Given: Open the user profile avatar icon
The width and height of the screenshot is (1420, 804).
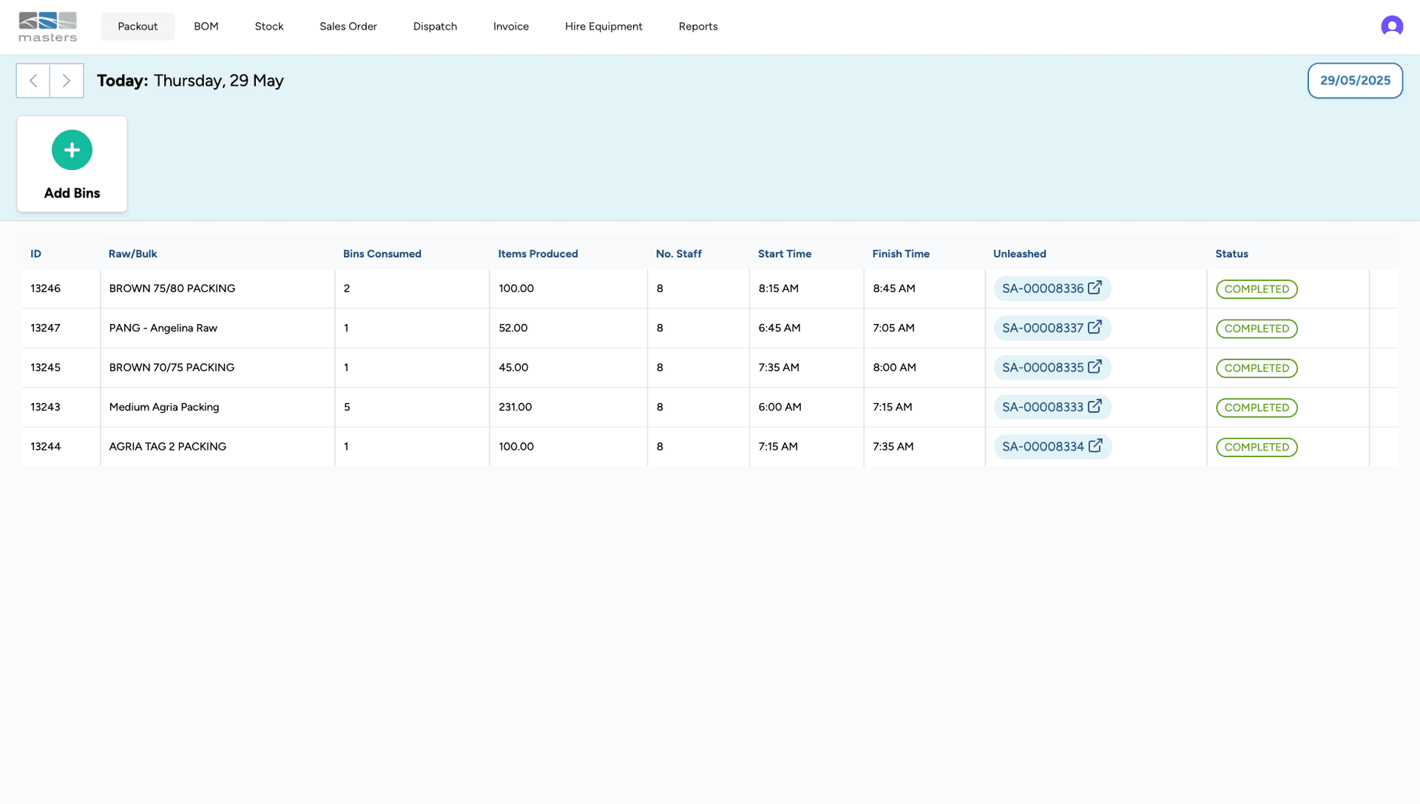Looking at the screenshot, I should click(1391, 27).
